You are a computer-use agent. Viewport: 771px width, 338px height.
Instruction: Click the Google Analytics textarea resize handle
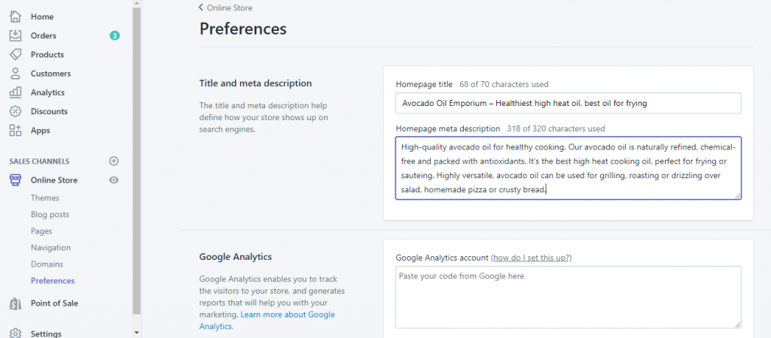[x=738, y=324]
